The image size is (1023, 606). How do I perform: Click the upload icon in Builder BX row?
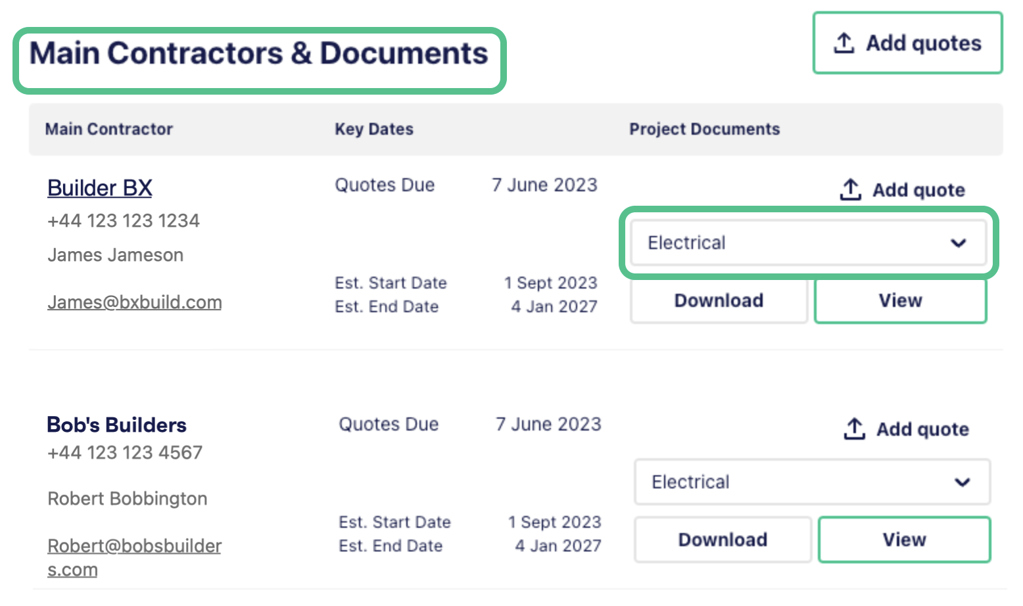click(x=851, y=189)
